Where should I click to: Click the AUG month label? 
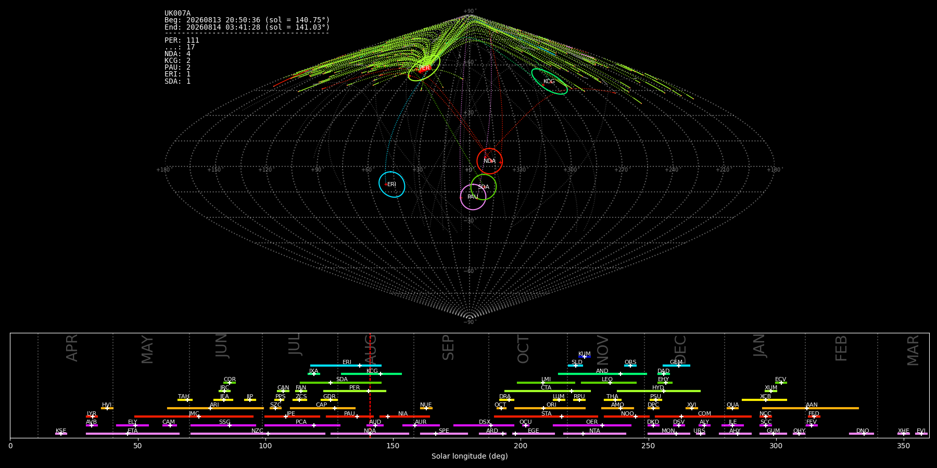click(x=371, y=349)
